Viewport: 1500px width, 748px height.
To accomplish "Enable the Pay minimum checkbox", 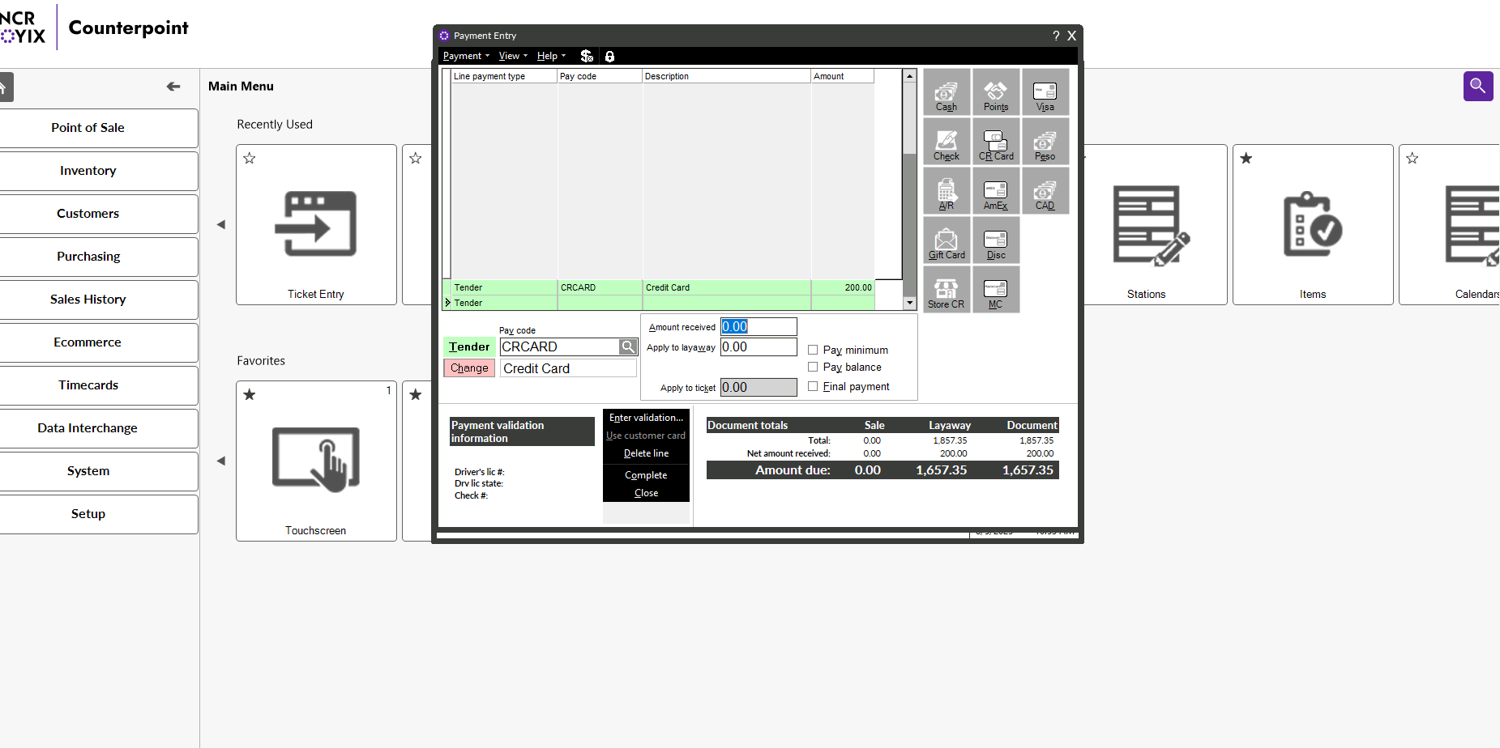I will tap(813, 350).
